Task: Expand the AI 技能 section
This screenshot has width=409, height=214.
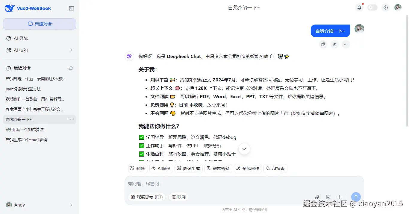Action: (40, 50)
